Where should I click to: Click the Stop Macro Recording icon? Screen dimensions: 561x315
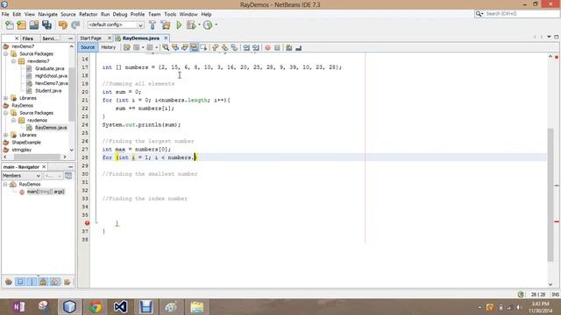pyautogui.click(x=277, y=47)
